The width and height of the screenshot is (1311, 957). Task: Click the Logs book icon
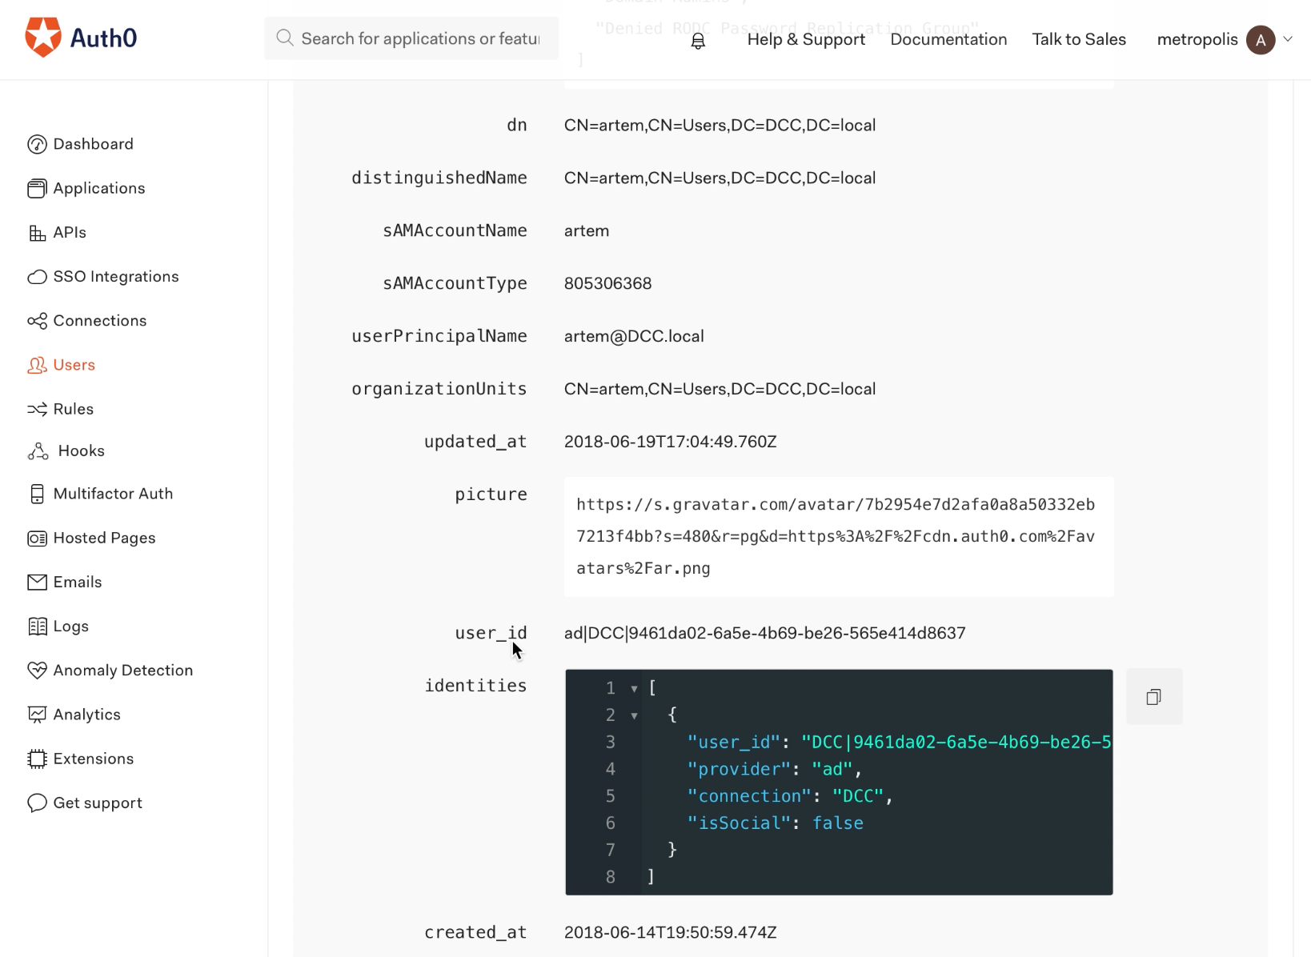point(37,627)
